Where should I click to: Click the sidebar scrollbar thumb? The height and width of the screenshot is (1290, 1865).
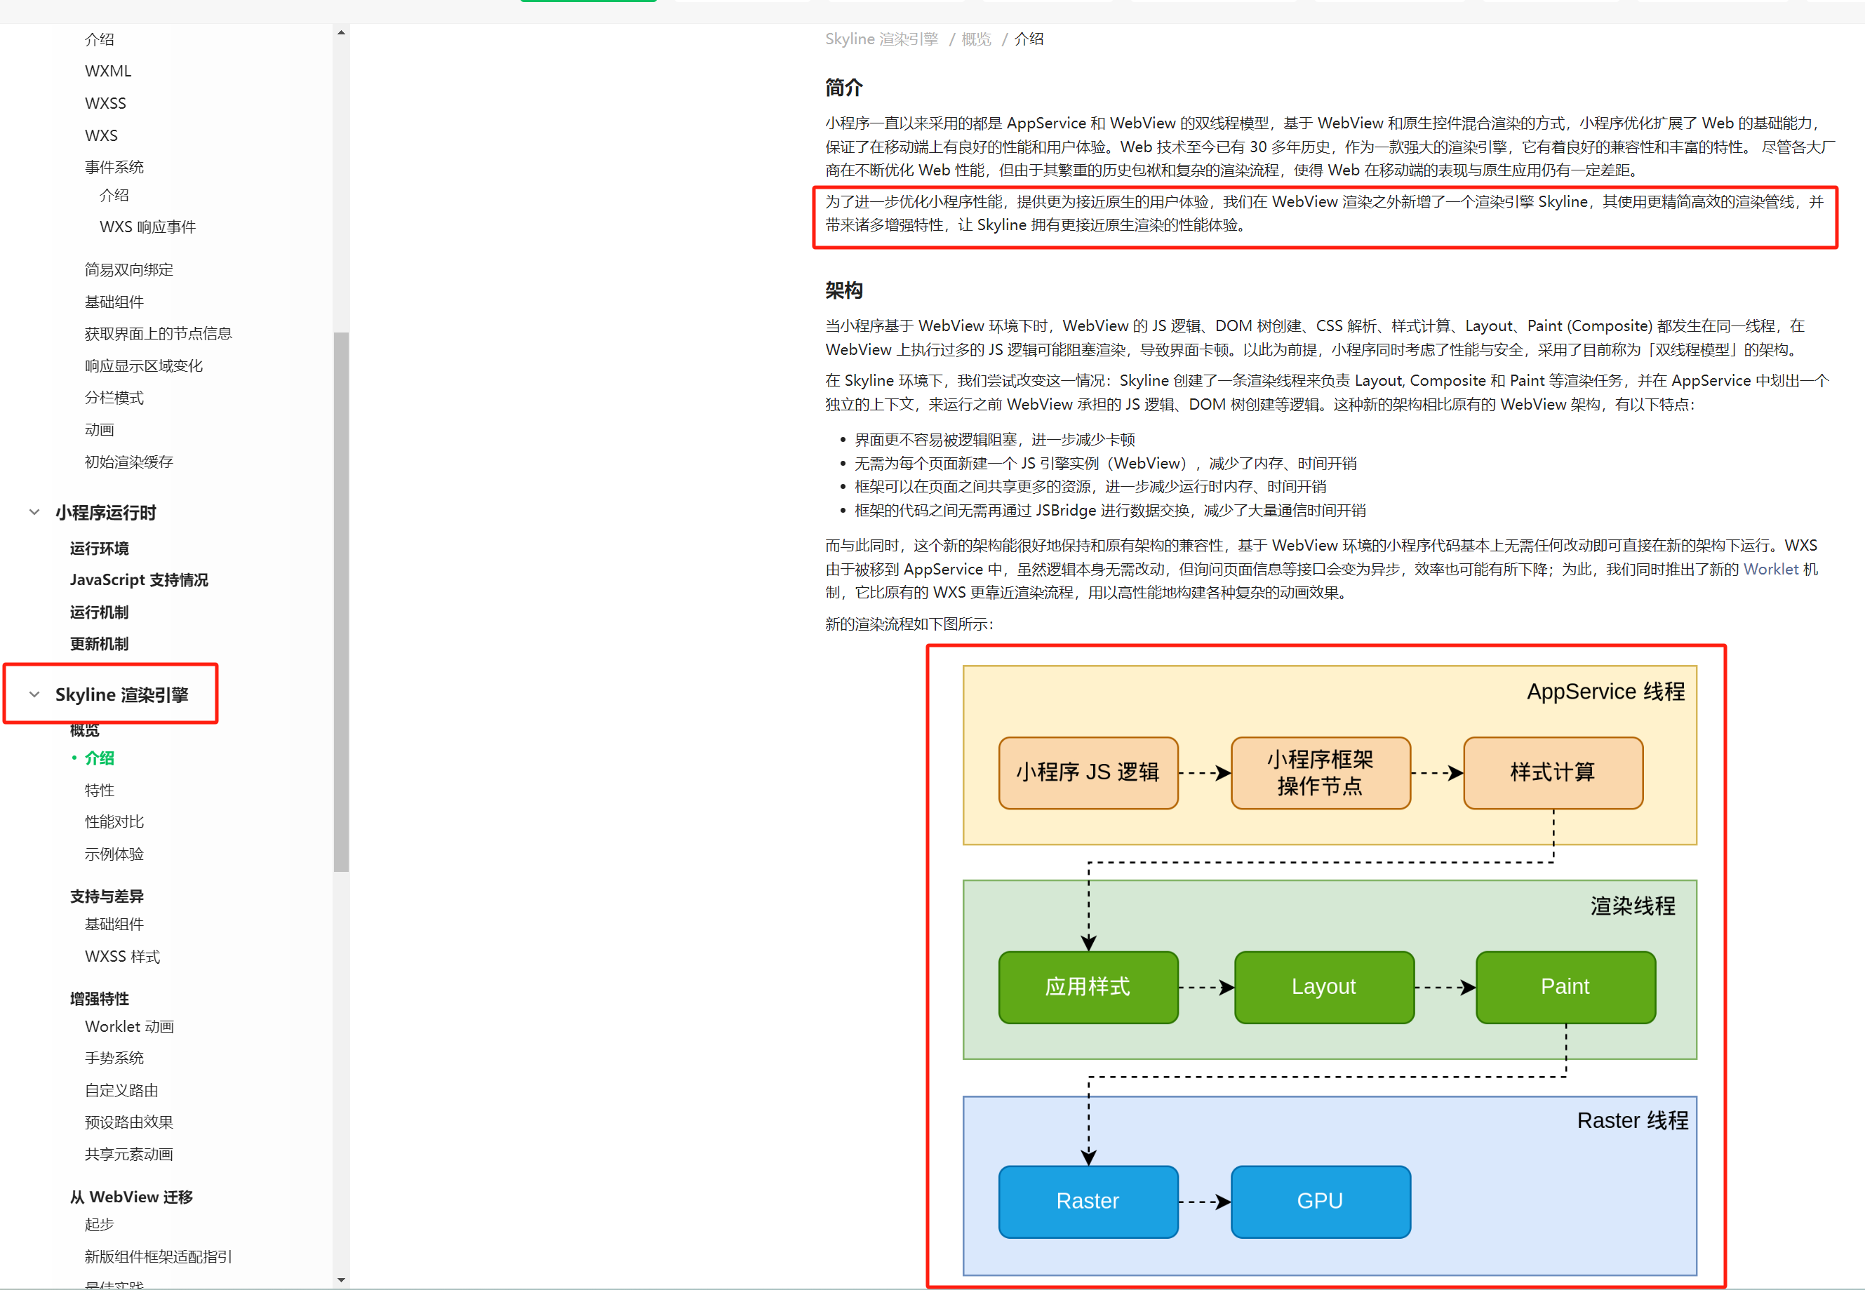[341, 601]
